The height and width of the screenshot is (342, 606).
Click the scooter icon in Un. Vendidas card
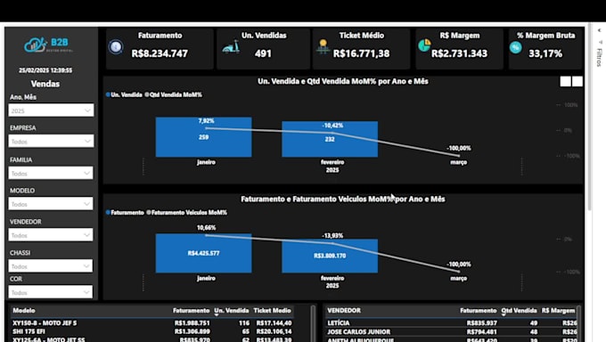click(231, 47)
